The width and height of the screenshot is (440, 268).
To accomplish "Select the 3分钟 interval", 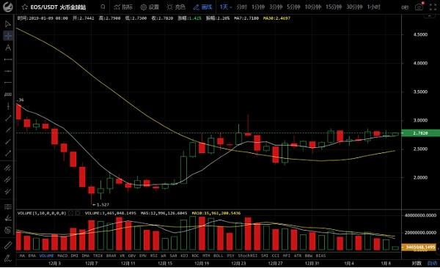I will point(276,7).
